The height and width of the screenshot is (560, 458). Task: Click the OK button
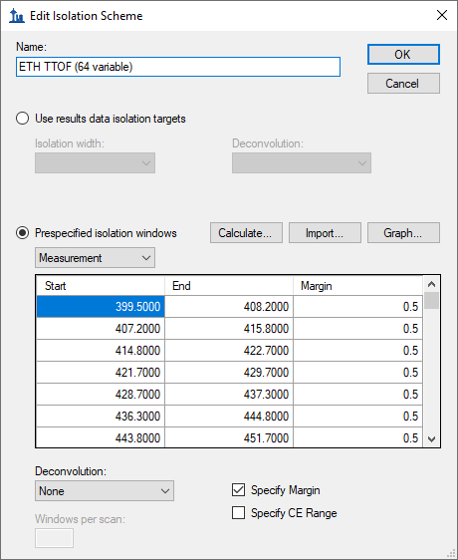pyautogui.click(x=403, y=54)
